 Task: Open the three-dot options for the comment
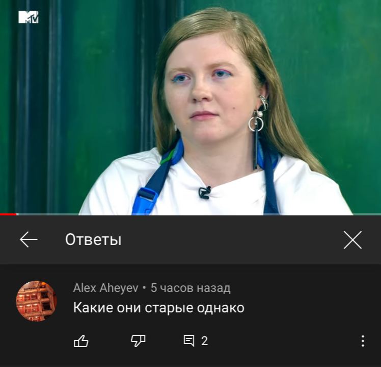(363, 341)
